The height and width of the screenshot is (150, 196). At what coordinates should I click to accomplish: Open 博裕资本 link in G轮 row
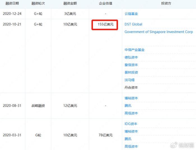tap(131, 131)
